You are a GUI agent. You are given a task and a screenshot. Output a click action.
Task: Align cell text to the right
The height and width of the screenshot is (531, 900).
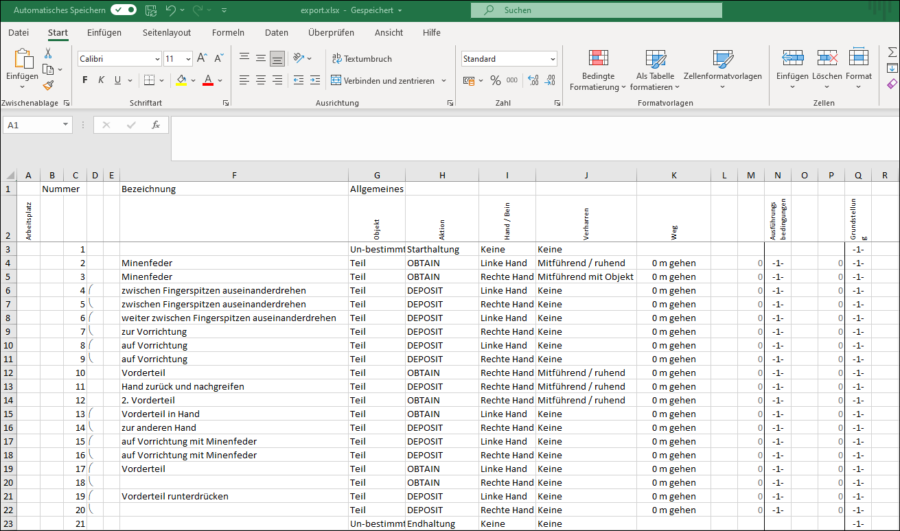click(x=277, y=80)
